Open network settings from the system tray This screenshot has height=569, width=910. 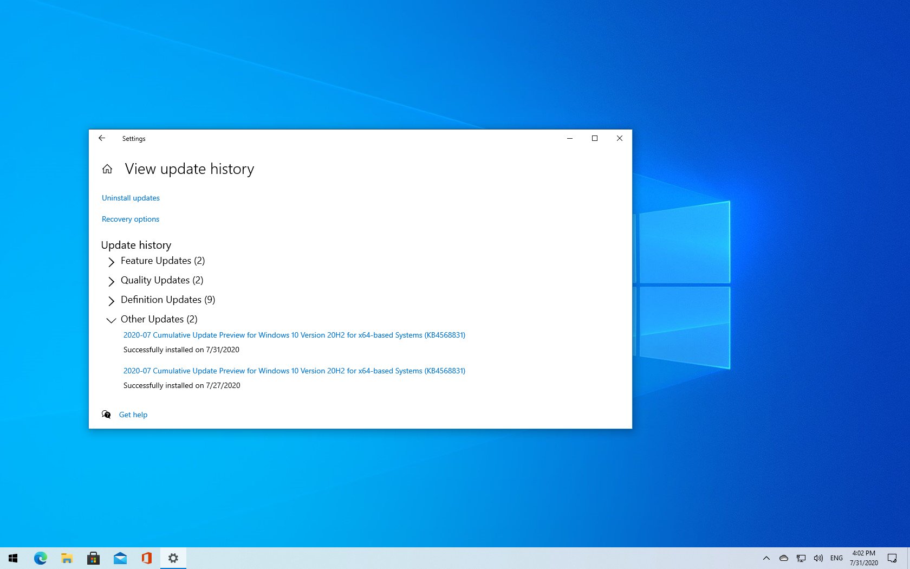pyautogui.click(x=801, y=558)
